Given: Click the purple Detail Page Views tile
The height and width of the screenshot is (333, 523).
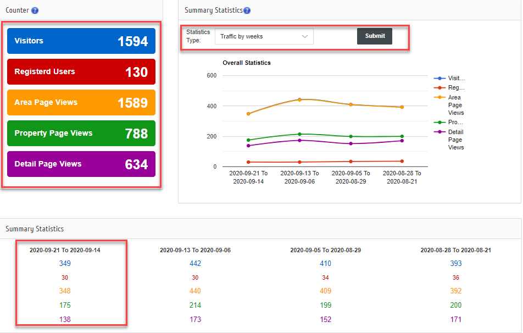Looking at the screenshot, I should click(81, 164).
